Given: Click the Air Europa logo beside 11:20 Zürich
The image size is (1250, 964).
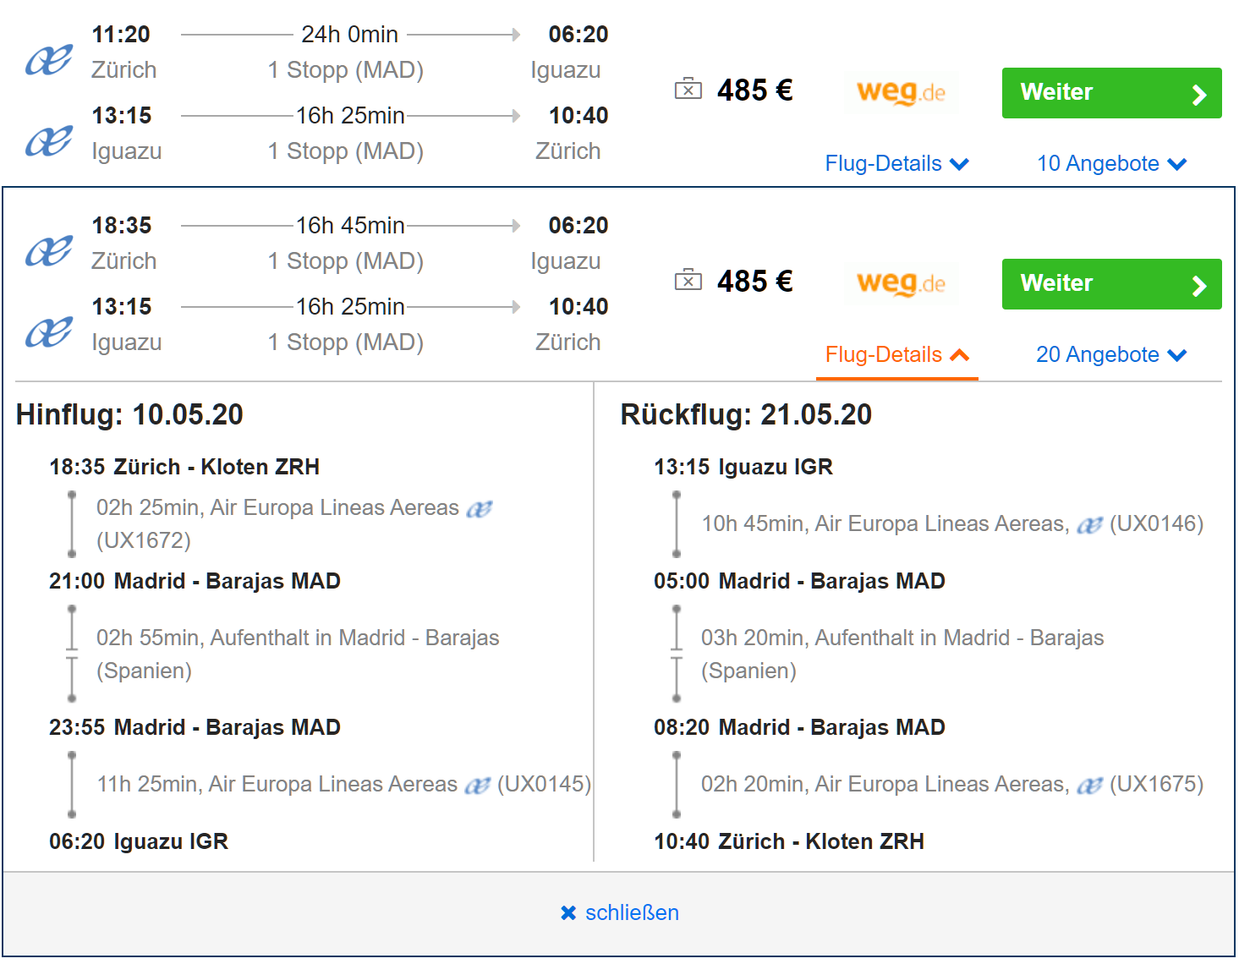Looking at the screenshot, I should click(49, 61).
